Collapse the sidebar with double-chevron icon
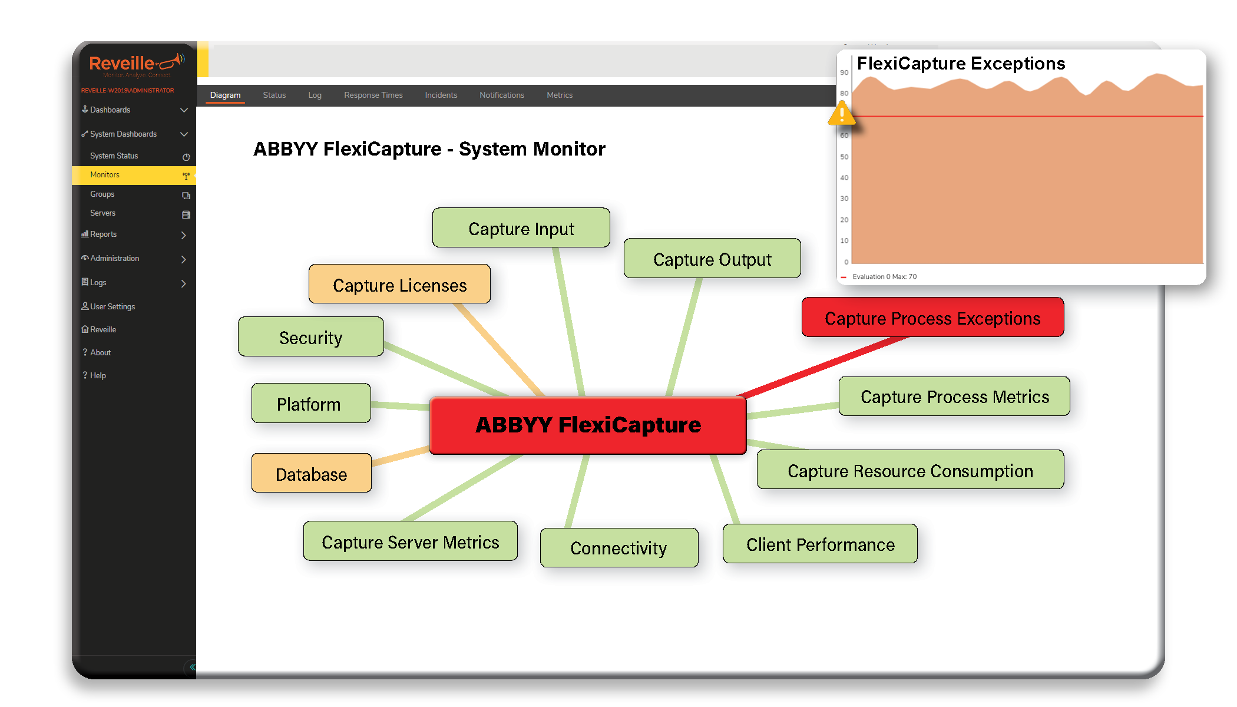The width and height of the screenshot is (1237, 707). (x=192, y=667)
